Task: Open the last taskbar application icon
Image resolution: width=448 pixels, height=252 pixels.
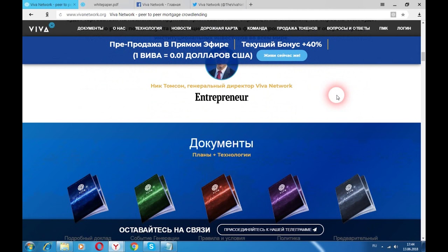Action: click(x=169, y=247)
